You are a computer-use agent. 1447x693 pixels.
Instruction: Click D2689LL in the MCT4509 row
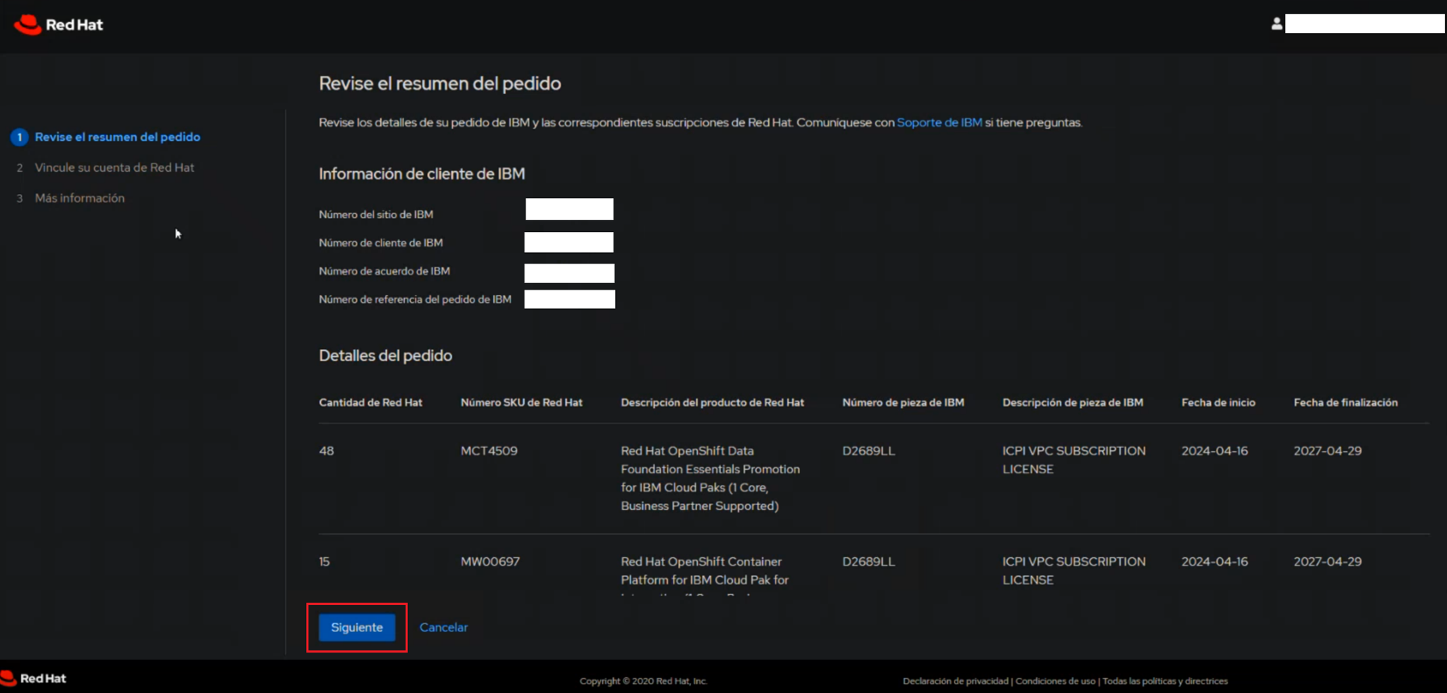point(868,451)
